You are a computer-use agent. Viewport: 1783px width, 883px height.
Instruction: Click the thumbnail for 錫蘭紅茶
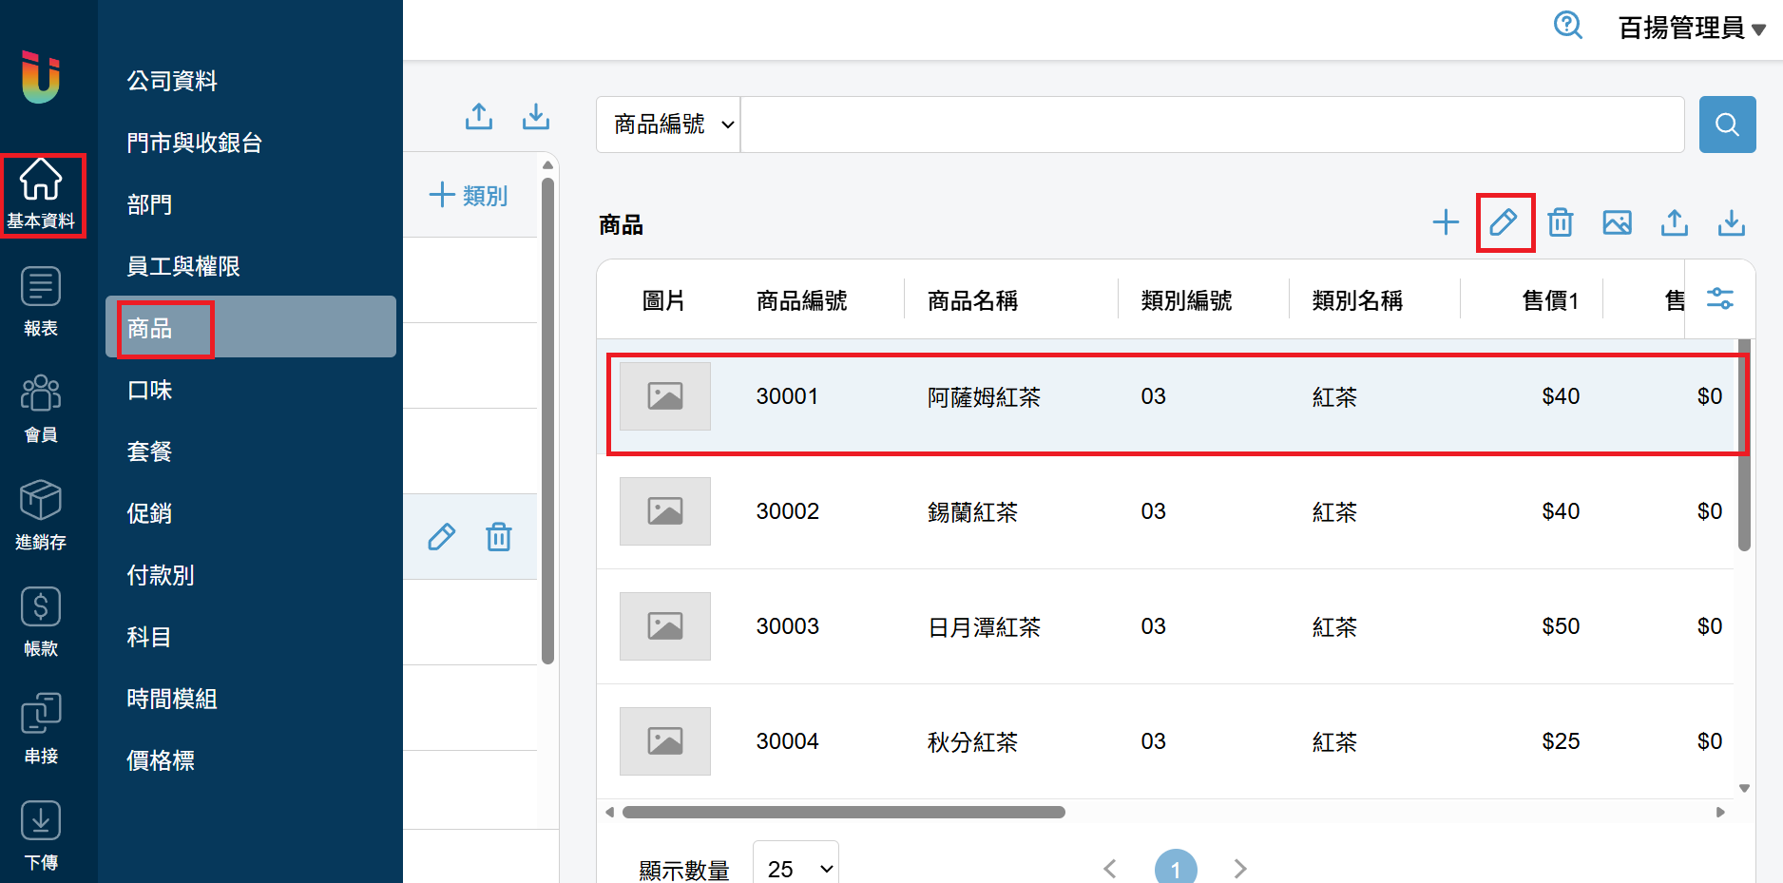[x=665, y=511]
